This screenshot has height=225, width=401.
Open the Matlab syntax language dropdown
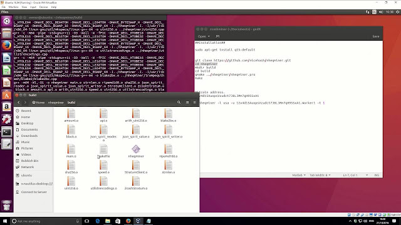click(x=299, y=175)
